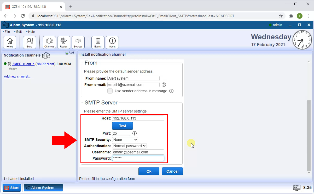Open the Authentication dropdown
The width and height of the screenshot is (314, 194).
pyautogui.click(x=130, y=146)
